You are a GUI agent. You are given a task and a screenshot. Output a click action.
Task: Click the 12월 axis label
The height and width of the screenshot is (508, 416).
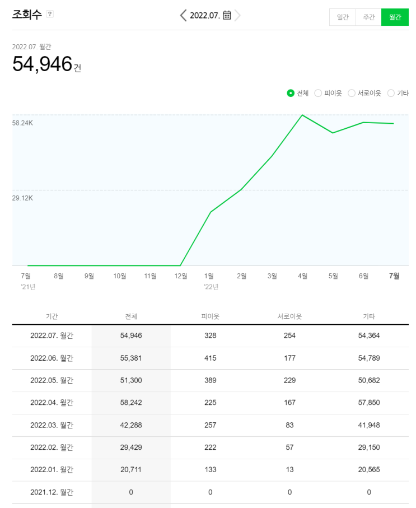click(181, 276)
